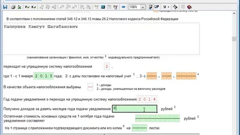Image resolution: width=240 pixels, height=135 pixels.
Task: Click the name field 'Каппушев Камгут Шагабанович'
Action: tap(102, 39)
